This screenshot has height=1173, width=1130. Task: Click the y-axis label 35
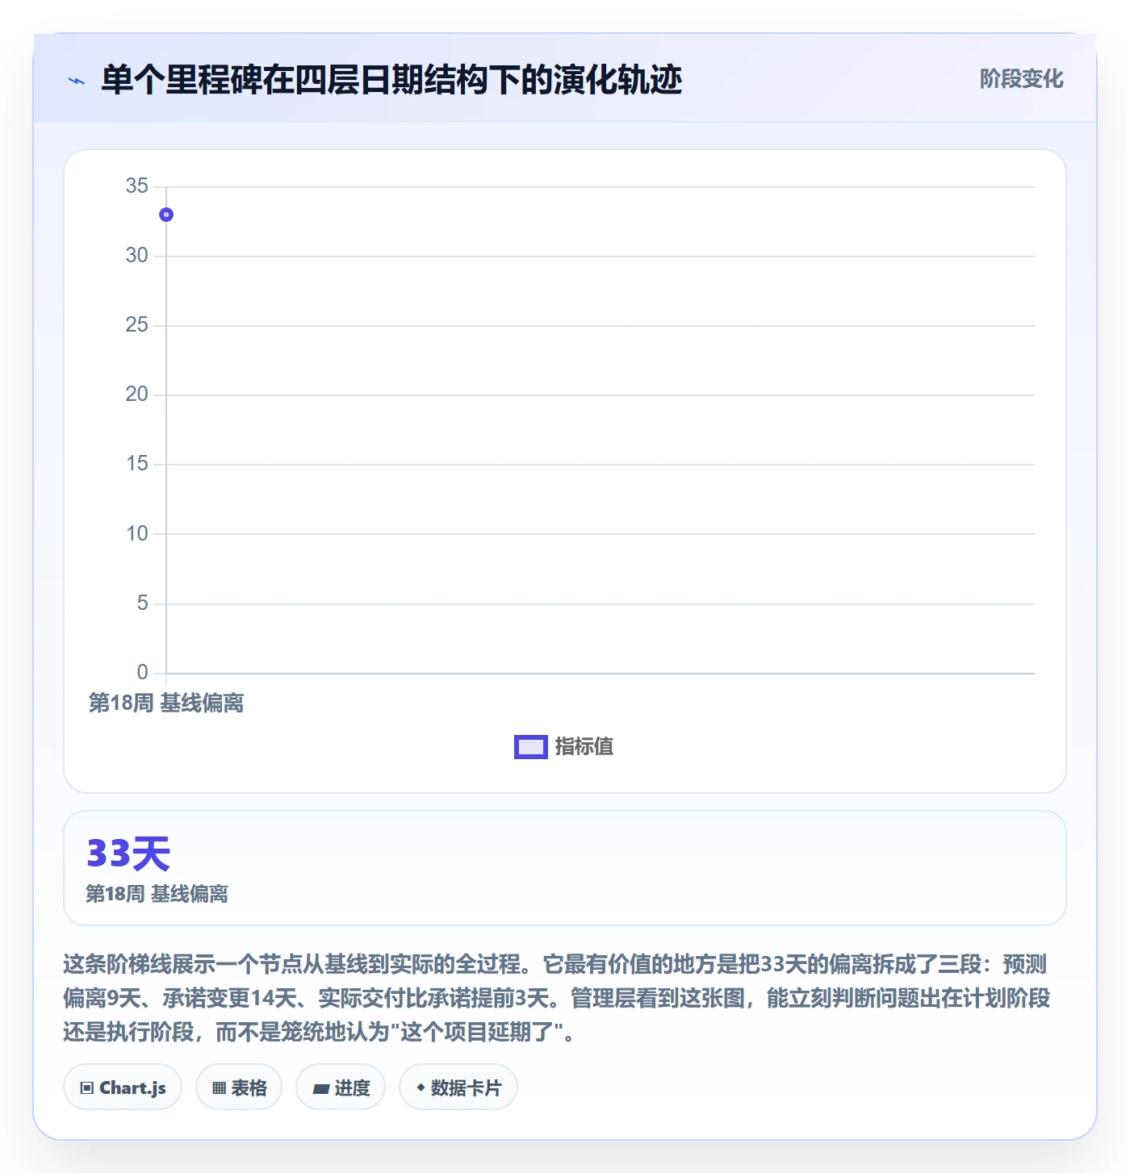[137, 186]
